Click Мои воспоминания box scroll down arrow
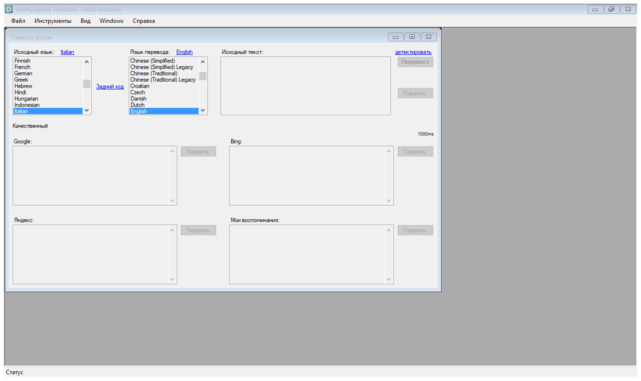The height and width of the screenshot is (381, 641). coord(389,279)
